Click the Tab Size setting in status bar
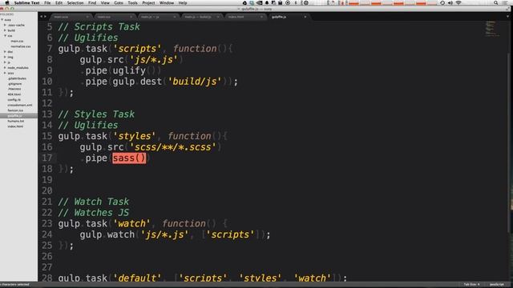The width and height of the screenshot is (513, 288). click(x=471, y=285)
